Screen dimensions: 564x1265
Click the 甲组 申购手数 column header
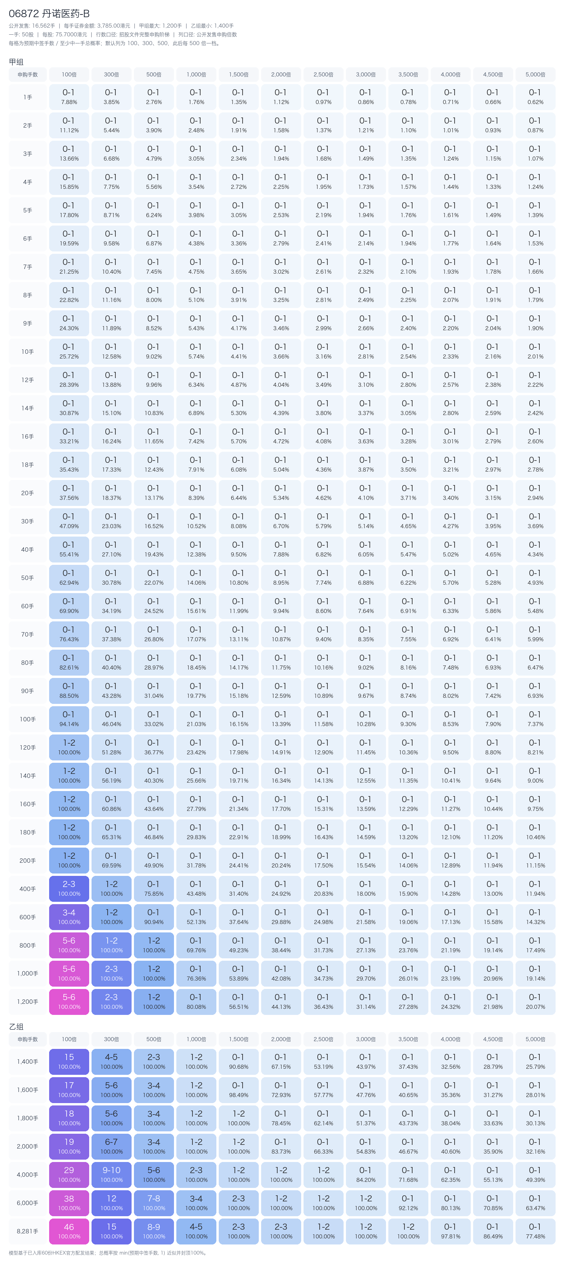(28, 75)
